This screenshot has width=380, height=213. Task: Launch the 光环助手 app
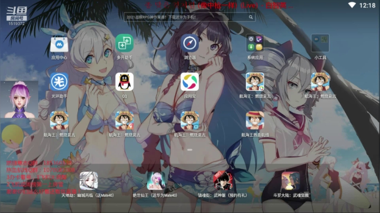point(59,82)
